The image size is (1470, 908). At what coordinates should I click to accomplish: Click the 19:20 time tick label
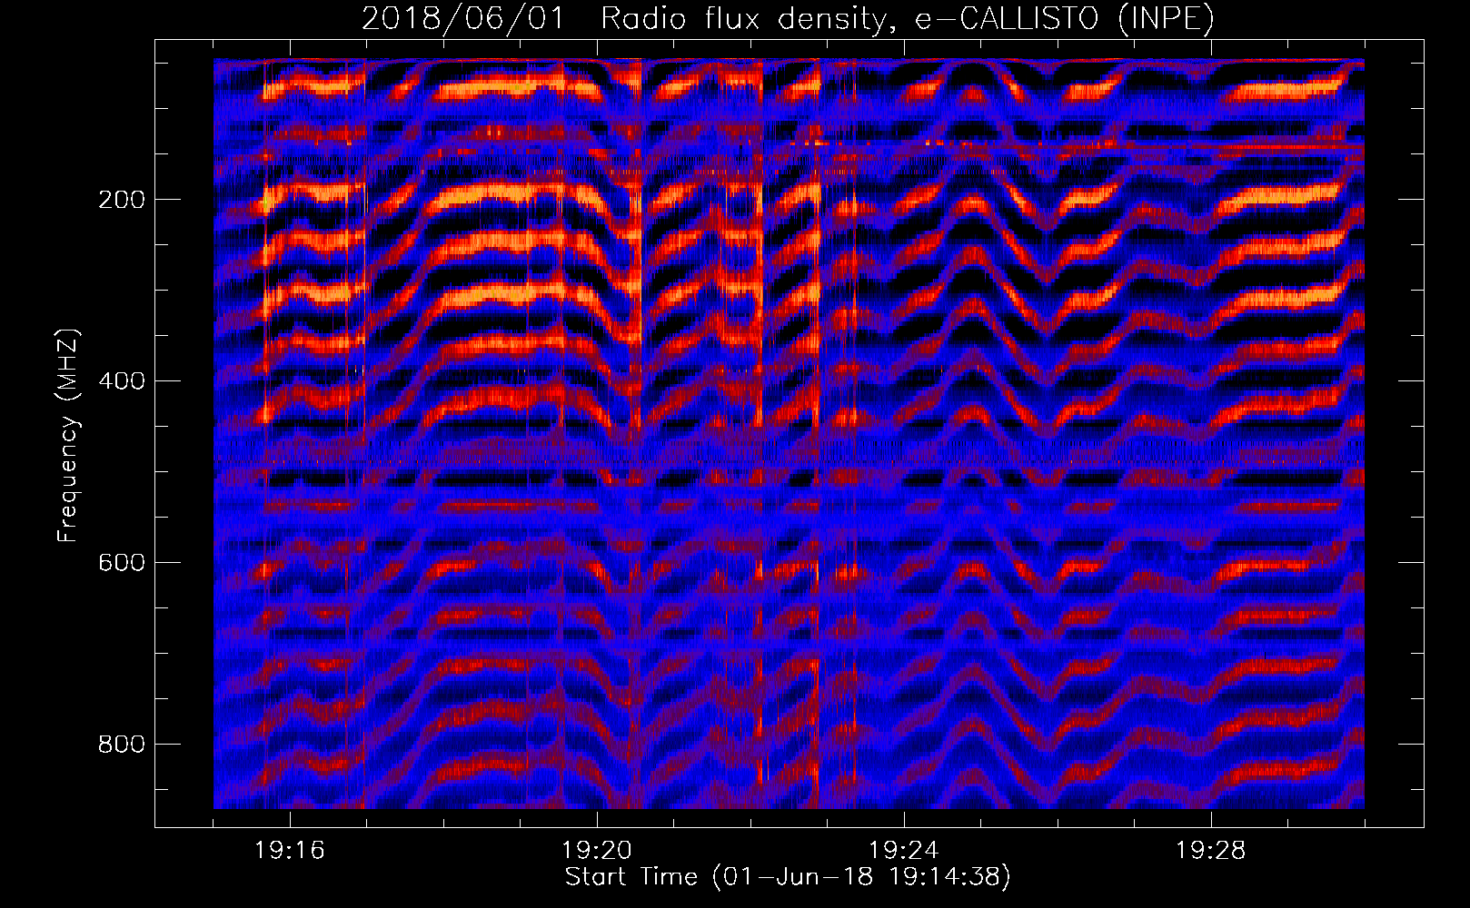tap(597, 851)
